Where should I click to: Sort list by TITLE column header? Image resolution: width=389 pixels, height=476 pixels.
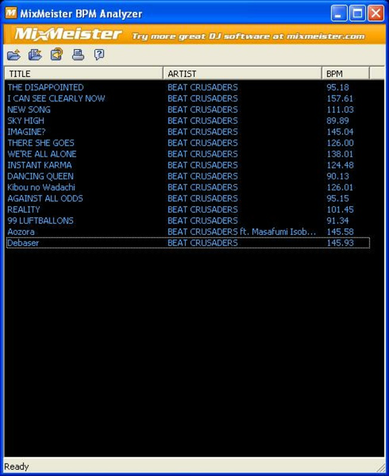[x=84, y=73]
